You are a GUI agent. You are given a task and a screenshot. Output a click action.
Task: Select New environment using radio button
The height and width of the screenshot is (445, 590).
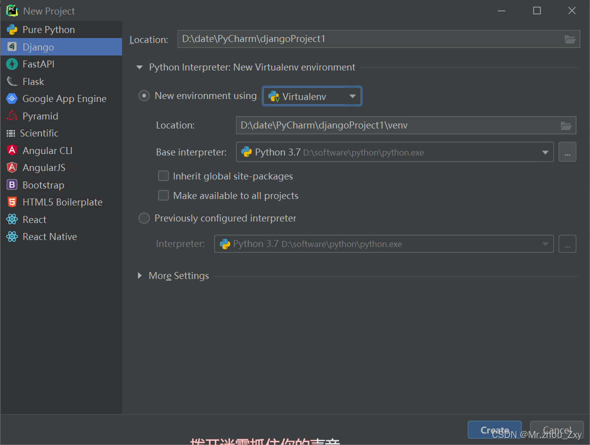click(x=144, y=96)
